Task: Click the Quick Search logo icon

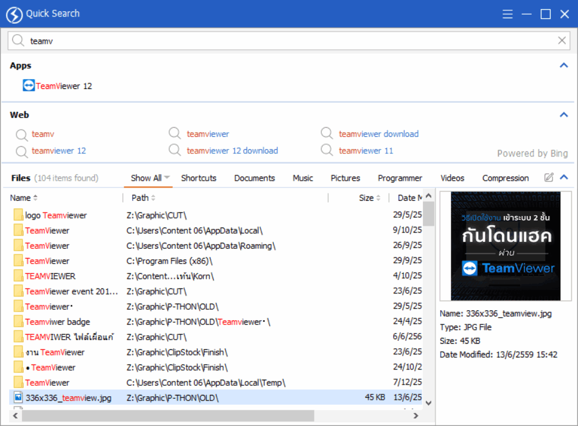Action: tap(14, 14)
